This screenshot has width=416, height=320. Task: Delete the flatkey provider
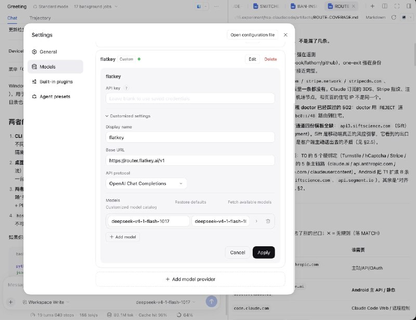[270, 59]
